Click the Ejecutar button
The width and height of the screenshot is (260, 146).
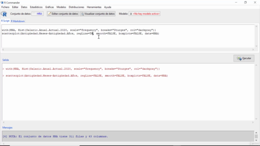pyautogui.click(x=244, y=58)
